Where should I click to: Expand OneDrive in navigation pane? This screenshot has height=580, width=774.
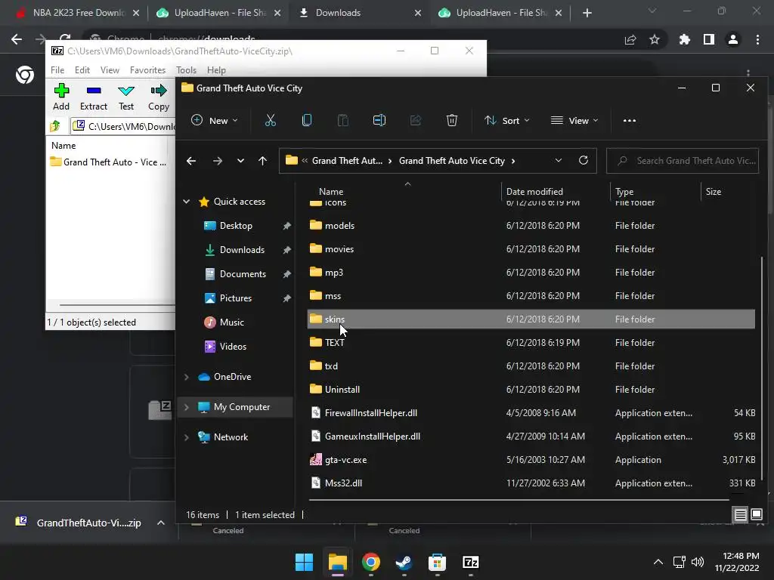pos(187,377)
